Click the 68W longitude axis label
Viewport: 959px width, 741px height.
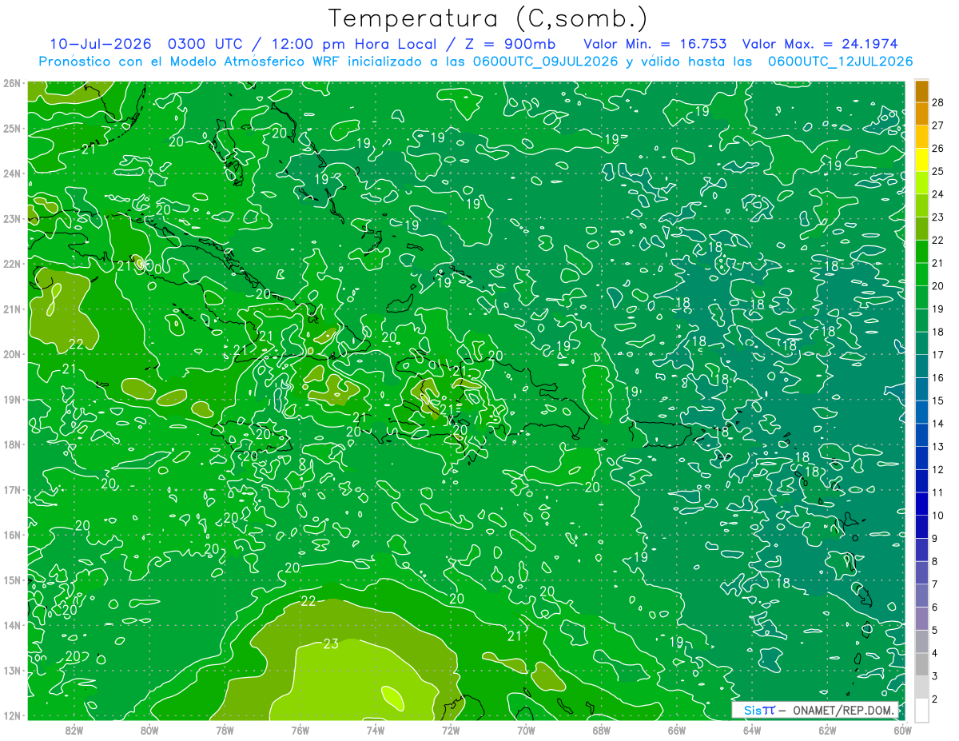coord(602,730)
